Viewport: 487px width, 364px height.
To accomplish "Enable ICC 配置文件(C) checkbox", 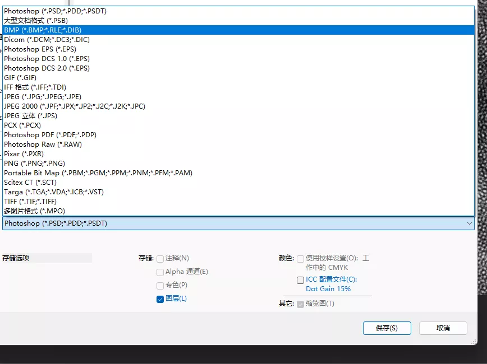I will pos(301,280).
